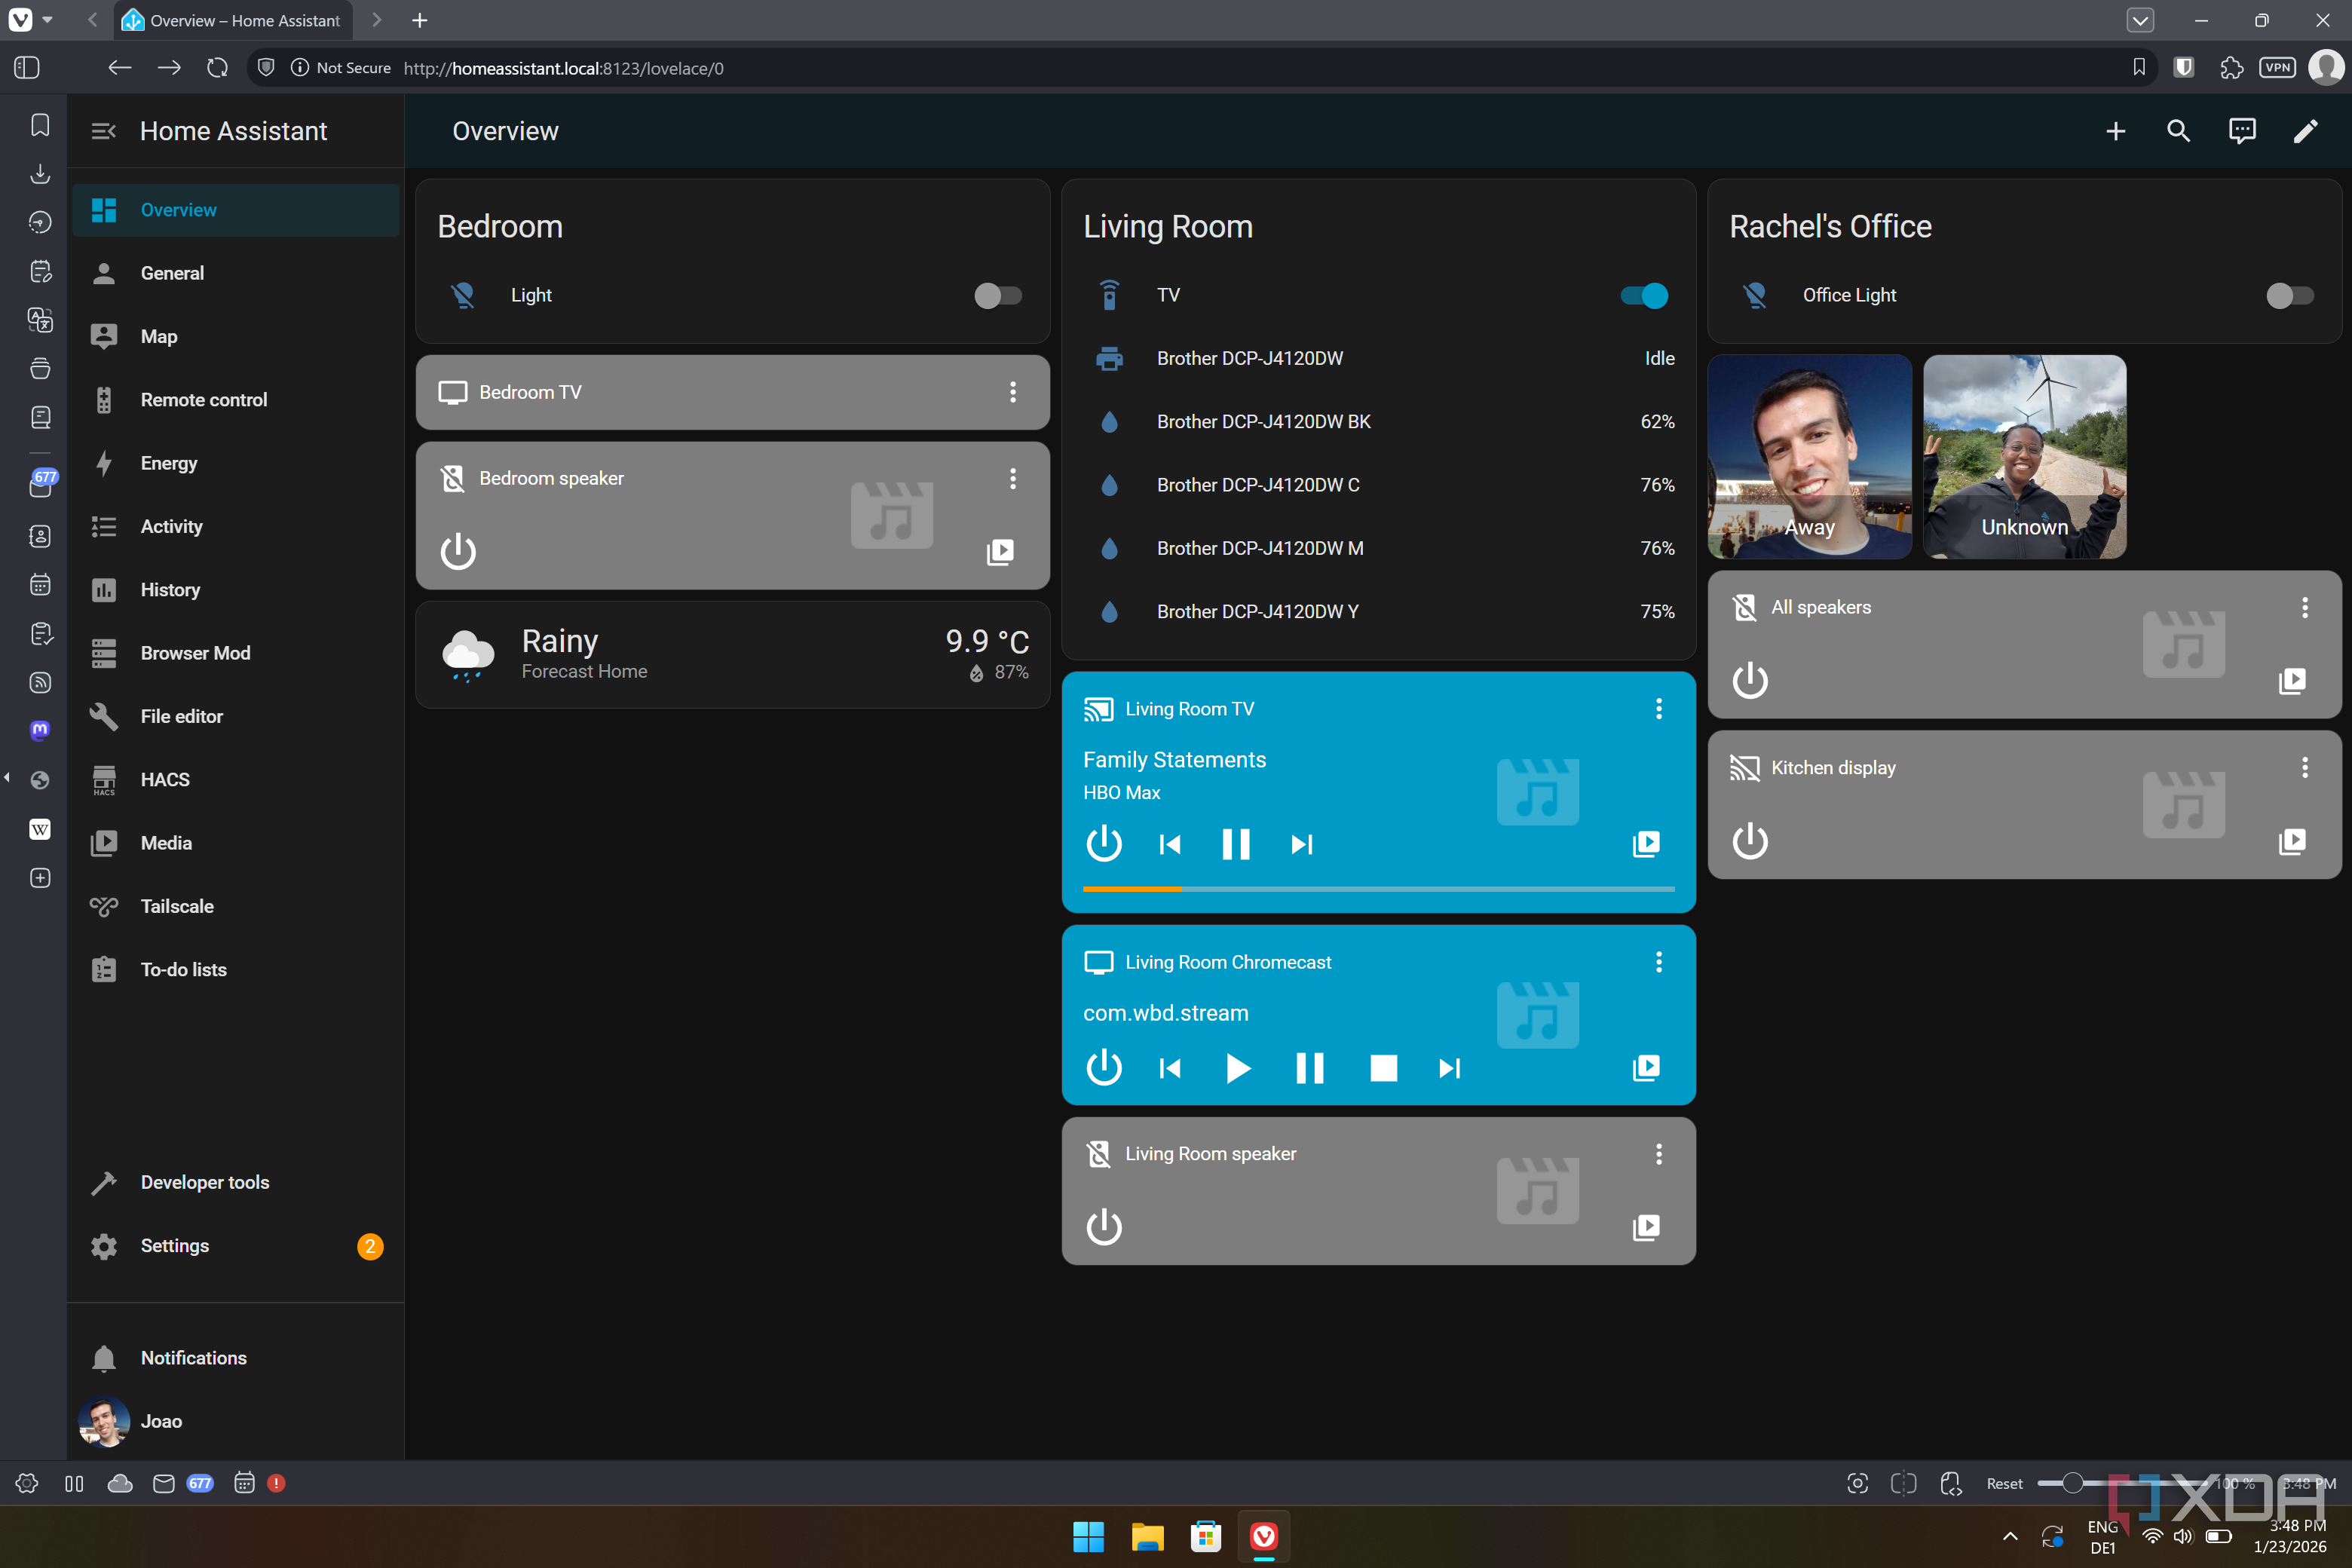Power on the Living Room speaker
The width and height of the screenshot is (2352, 1568).
click(x=1104, y=1227)
